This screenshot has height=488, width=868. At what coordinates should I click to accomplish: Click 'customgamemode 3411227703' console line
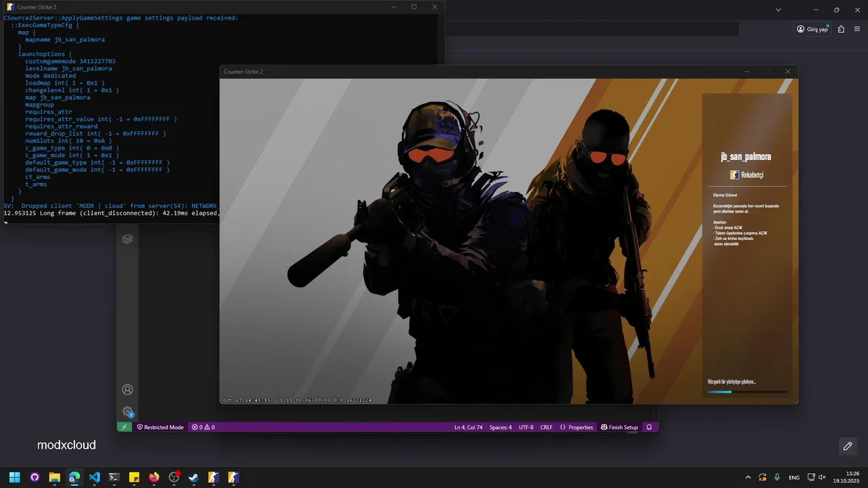click(71, 61)
